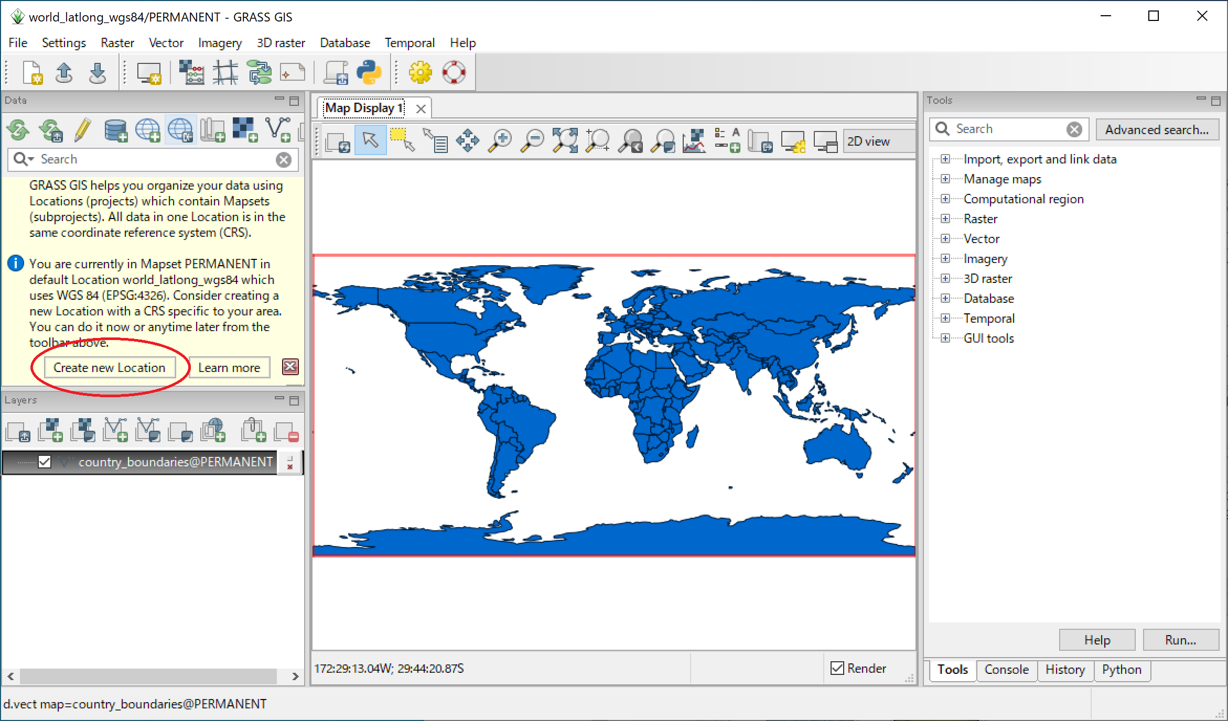Viewport: 1228px width, 721px height.
Task: Expand the Raster tools tree node
Action: click(945, 219)
